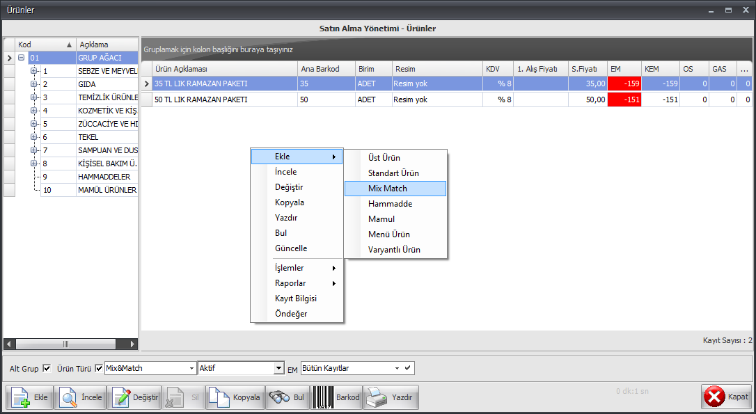Click the Değiştir pencil toolbar button
The width and height of the screenshot is (756, 414).
[x=134, y=397]
